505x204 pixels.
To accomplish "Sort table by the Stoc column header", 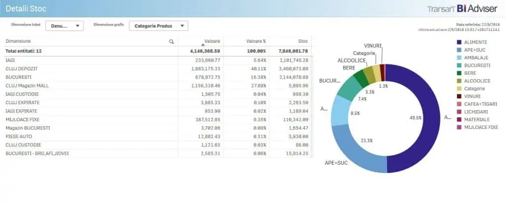I will click(303, 41).
